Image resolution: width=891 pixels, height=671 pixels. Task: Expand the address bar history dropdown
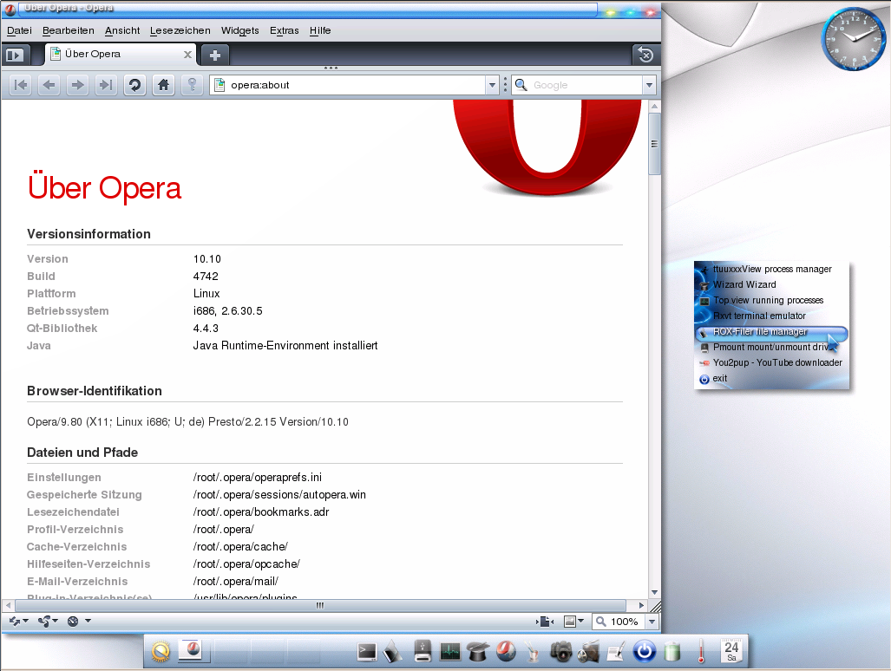pos(492,85)
